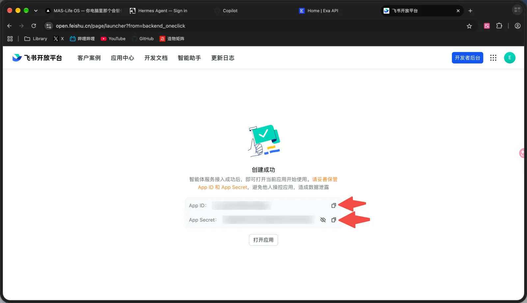Reload the current page
This screenshot has height=303, width=527.
(34, 26)
